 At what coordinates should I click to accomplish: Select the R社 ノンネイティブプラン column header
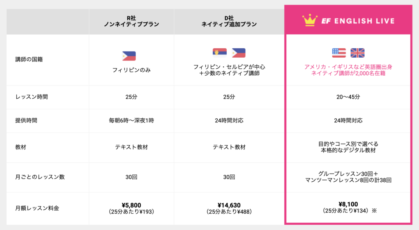point(131,21)
